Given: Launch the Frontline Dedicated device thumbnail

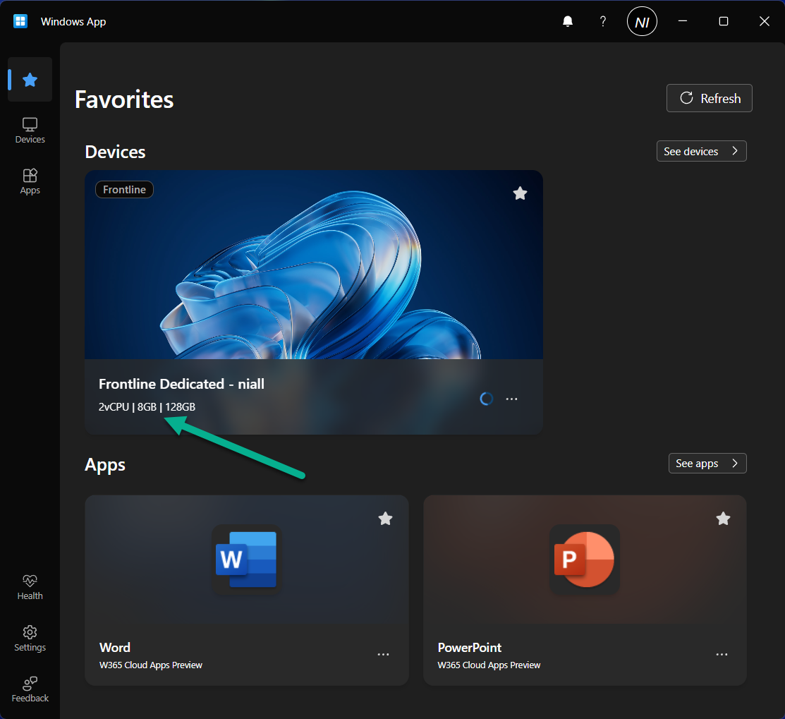Looking at the screenshot, I should point(313,265).
